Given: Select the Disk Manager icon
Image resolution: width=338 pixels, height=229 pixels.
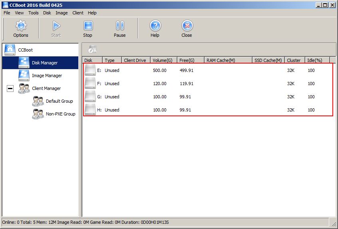Looking at the screenshot, I should point(24,62).
